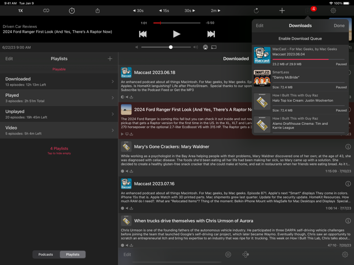Viewport: 354px width, 265px height.
Task: Skip back 15 seconds
Action: (x=164, y=10)
